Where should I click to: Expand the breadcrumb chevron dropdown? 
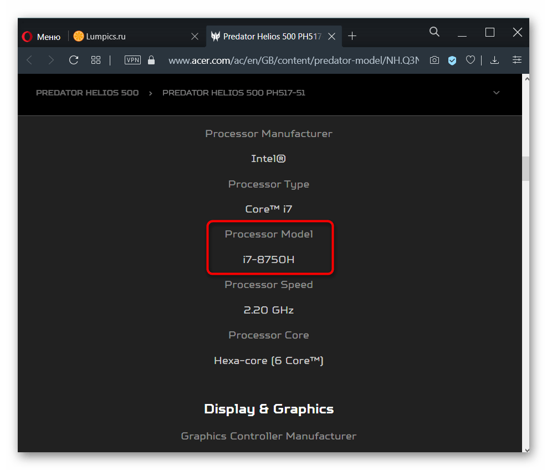coord(496,93)
